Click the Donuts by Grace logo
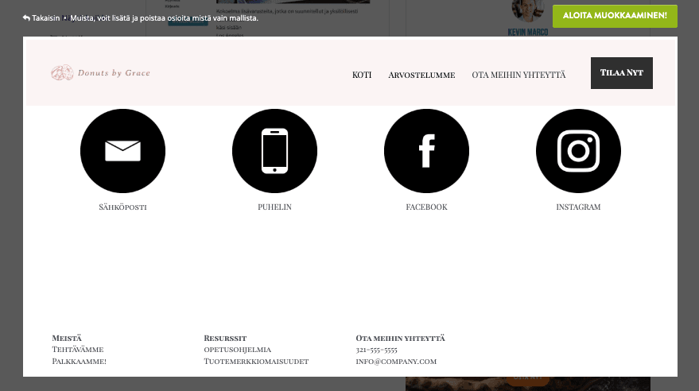The height and width of the screenshot is (391, 699). [100, 72]
